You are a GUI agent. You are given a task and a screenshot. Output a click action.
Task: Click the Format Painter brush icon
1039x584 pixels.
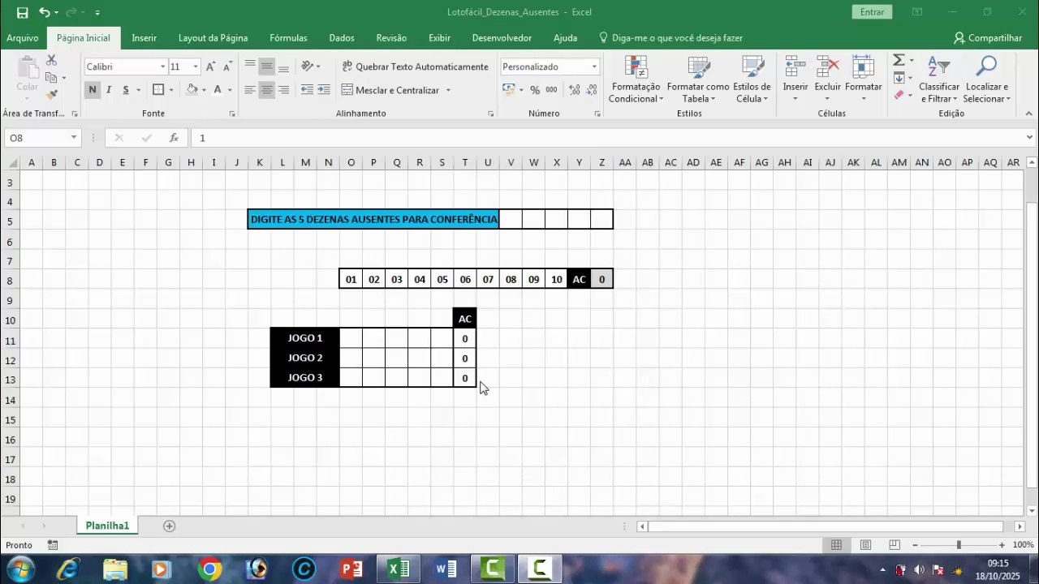click(x=52, y=95)
